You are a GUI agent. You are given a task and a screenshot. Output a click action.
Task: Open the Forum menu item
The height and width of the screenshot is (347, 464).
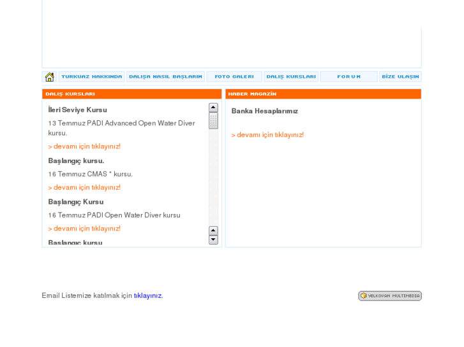pos(348,76)
